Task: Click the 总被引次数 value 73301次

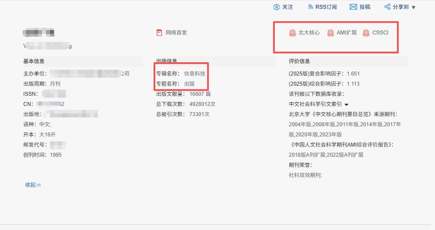Action: 199,114
